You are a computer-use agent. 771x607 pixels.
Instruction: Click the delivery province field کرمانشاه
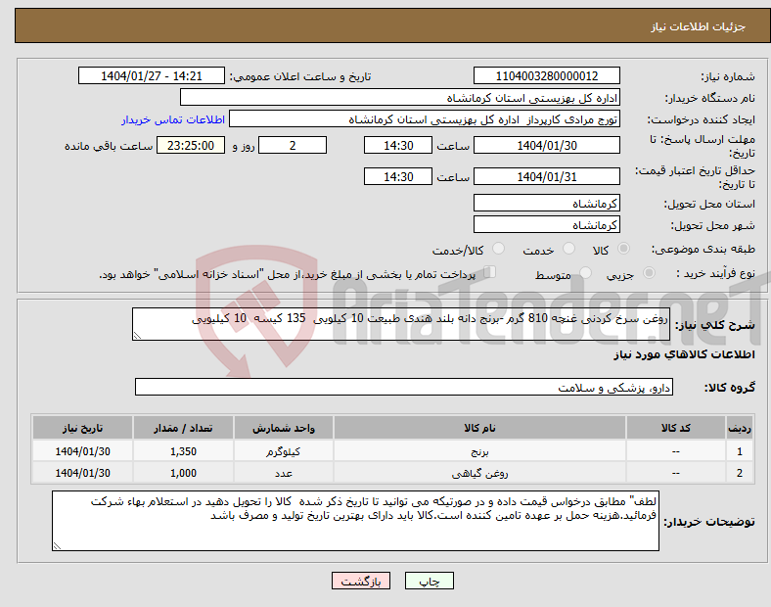click(x=546, y=203)
